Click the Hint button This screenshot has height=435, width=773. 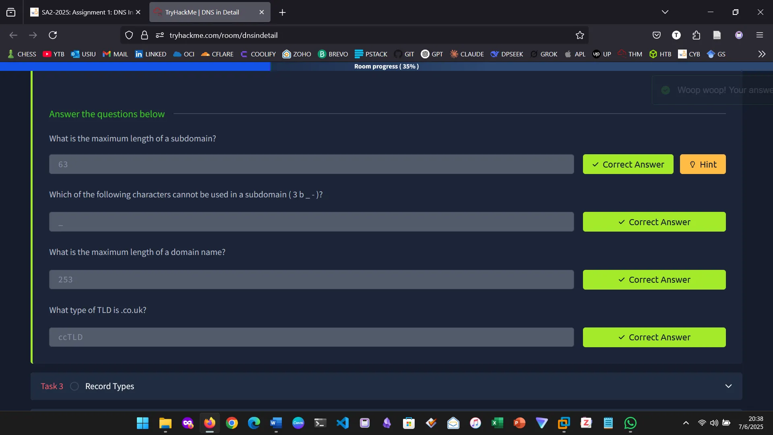pos(703,164)
